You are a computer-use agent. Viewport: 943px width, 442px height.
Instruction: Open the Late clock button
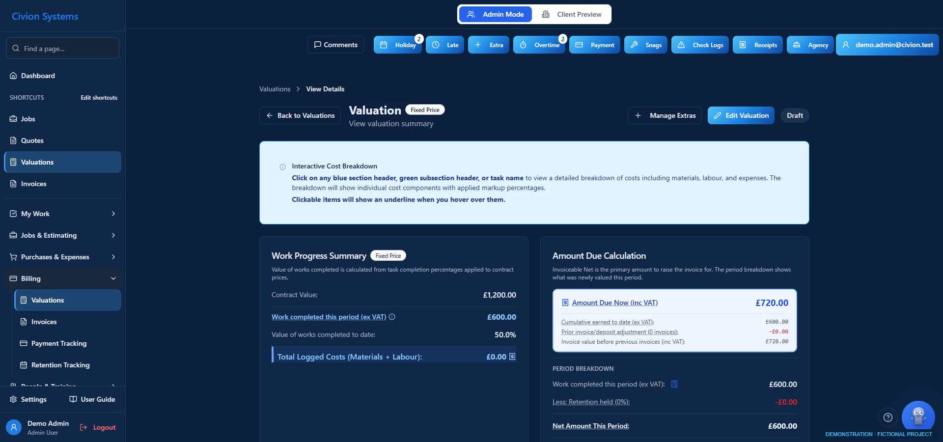[445, 45]
